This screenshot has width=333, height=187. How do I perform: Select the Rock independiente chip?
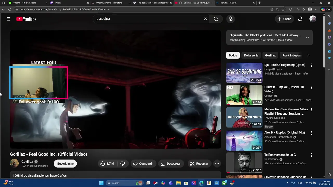tap(292, 55)
